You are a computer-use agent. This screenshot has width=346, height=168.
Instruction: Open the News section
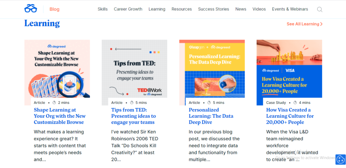coord(241,9)
